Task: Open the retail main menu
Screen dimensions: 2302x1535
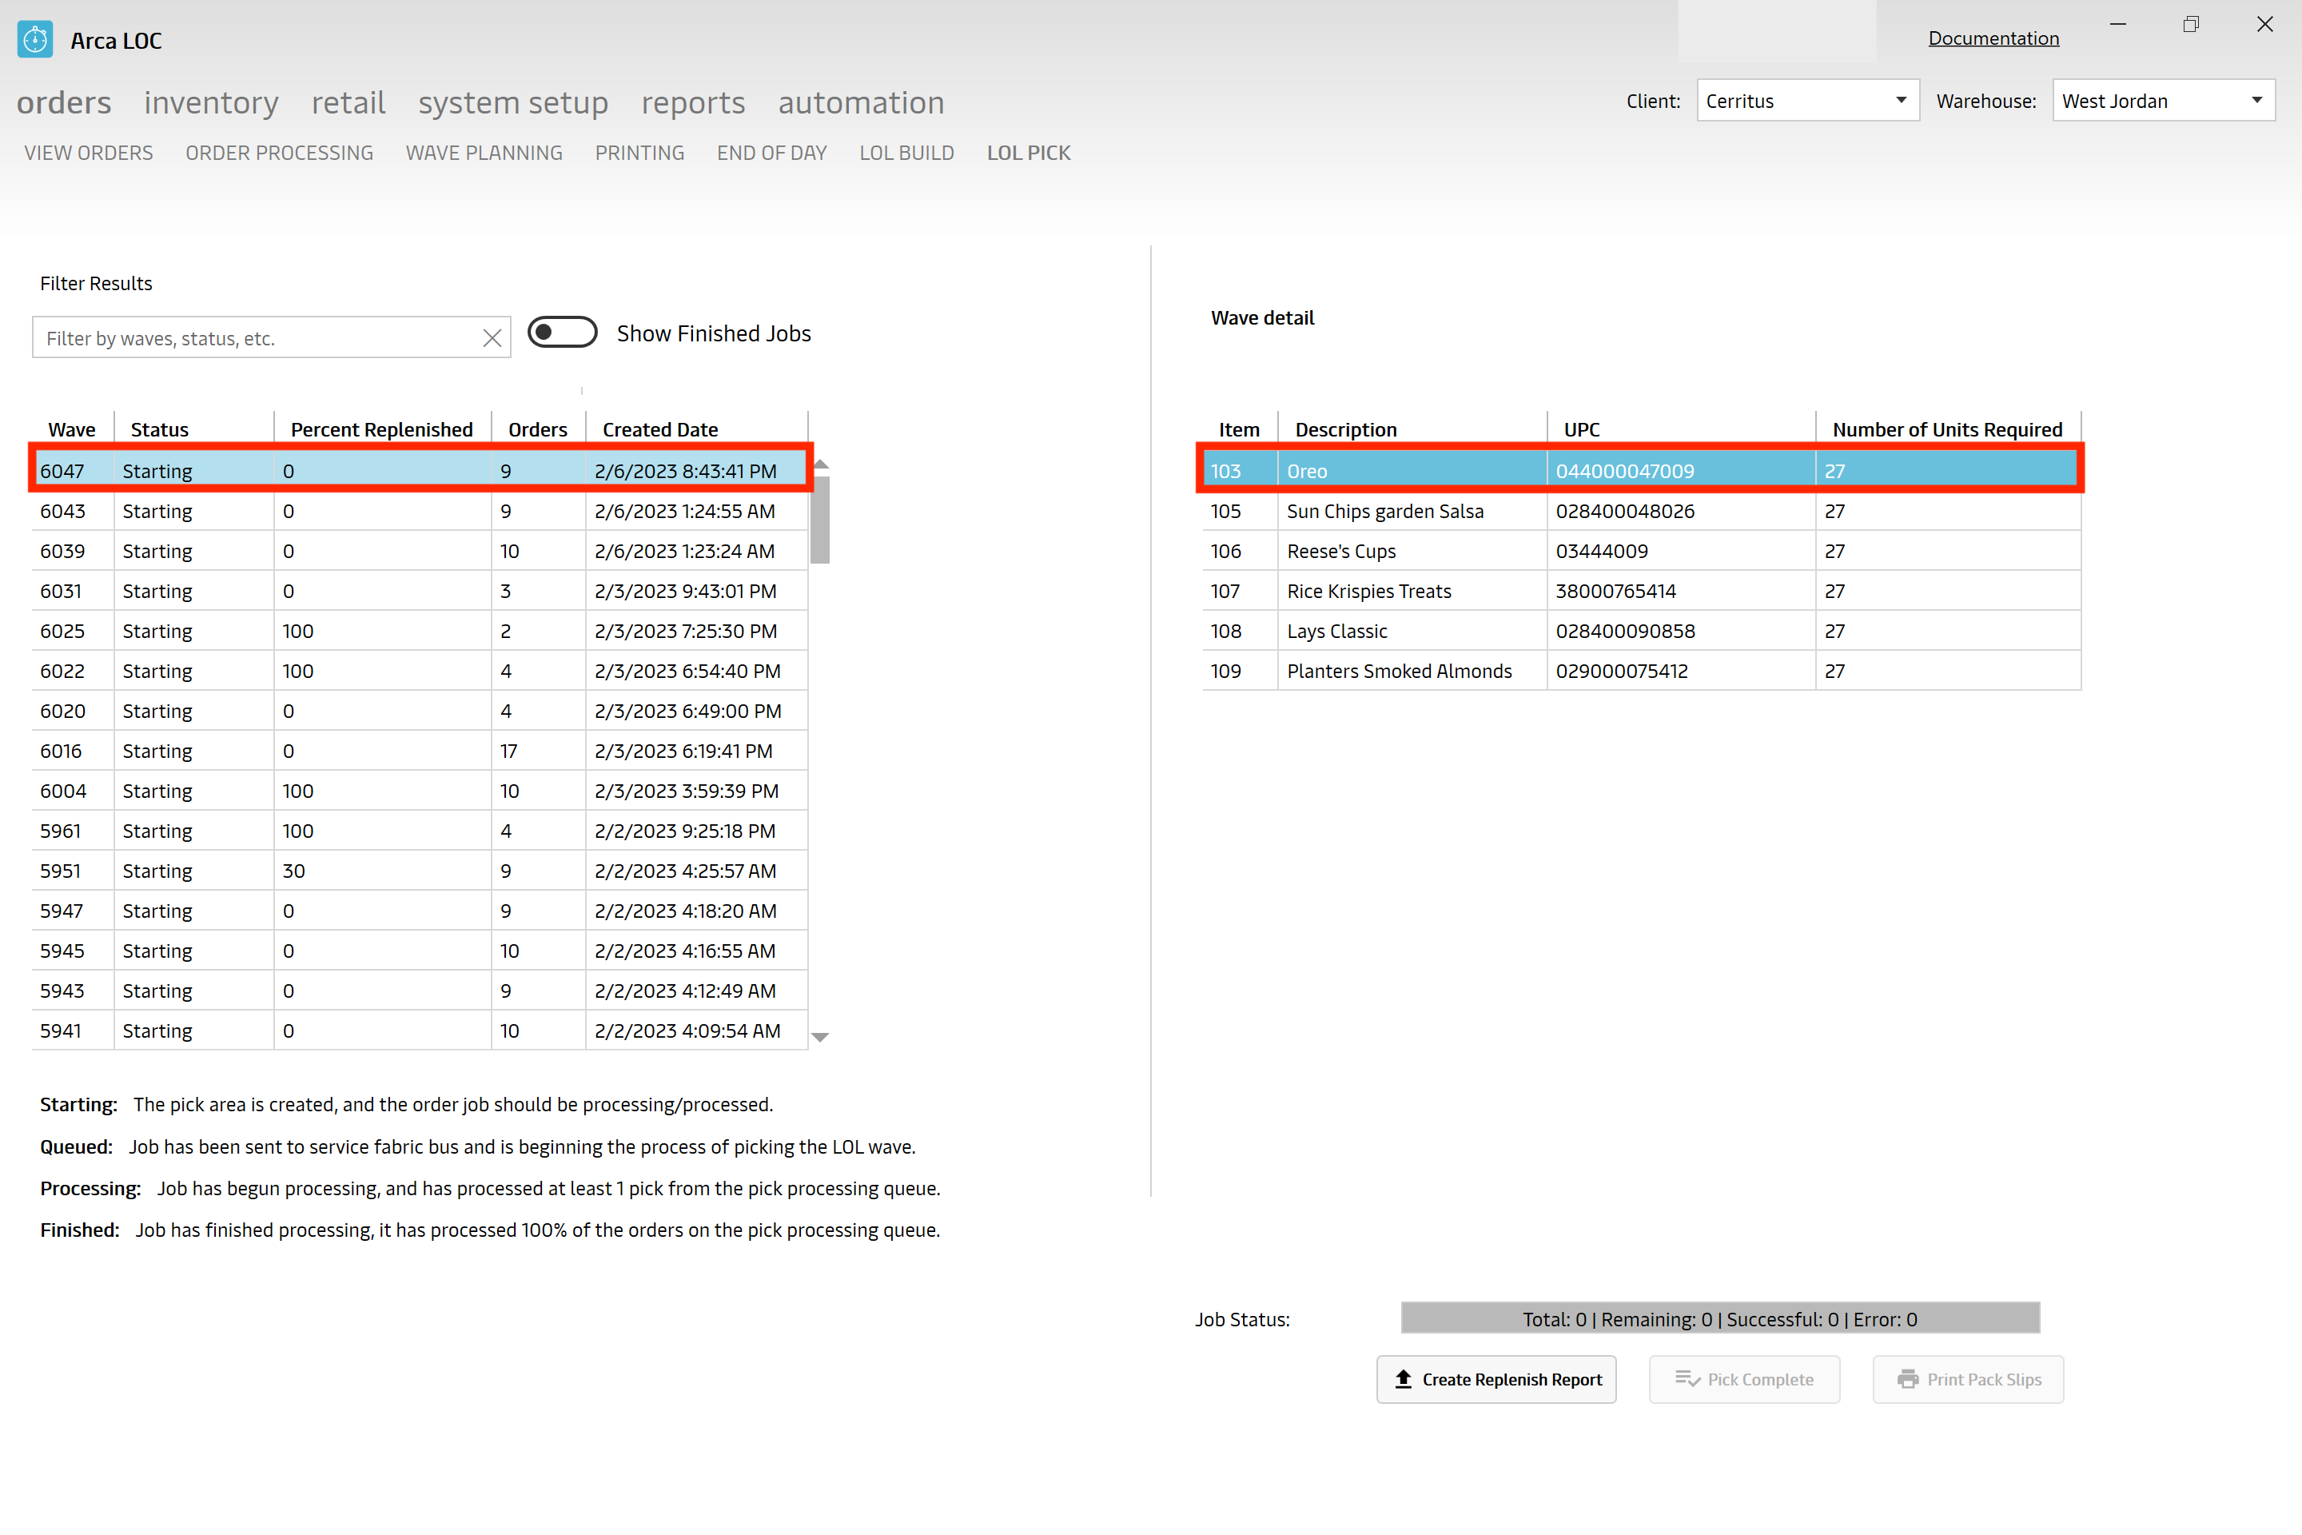Action: click(348, 103)
